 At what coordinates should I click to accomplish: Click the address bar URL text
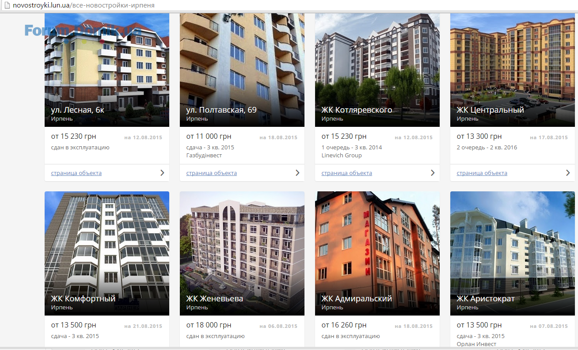(x=84, y=5)
